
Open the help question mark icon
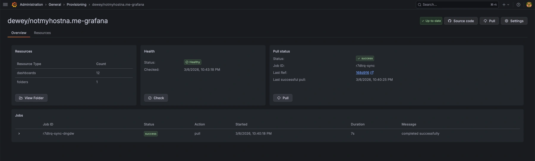[x=518, y=4]
